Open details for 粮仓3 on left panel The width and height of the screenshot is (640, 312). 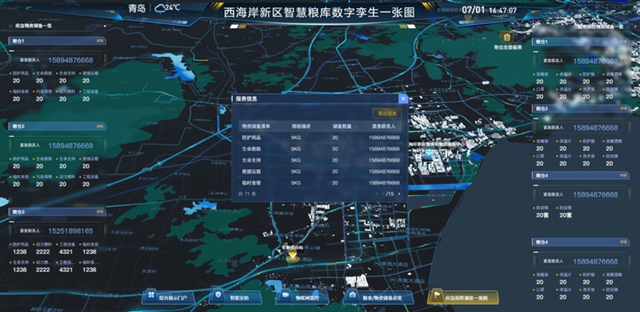(x=100, y=212)
